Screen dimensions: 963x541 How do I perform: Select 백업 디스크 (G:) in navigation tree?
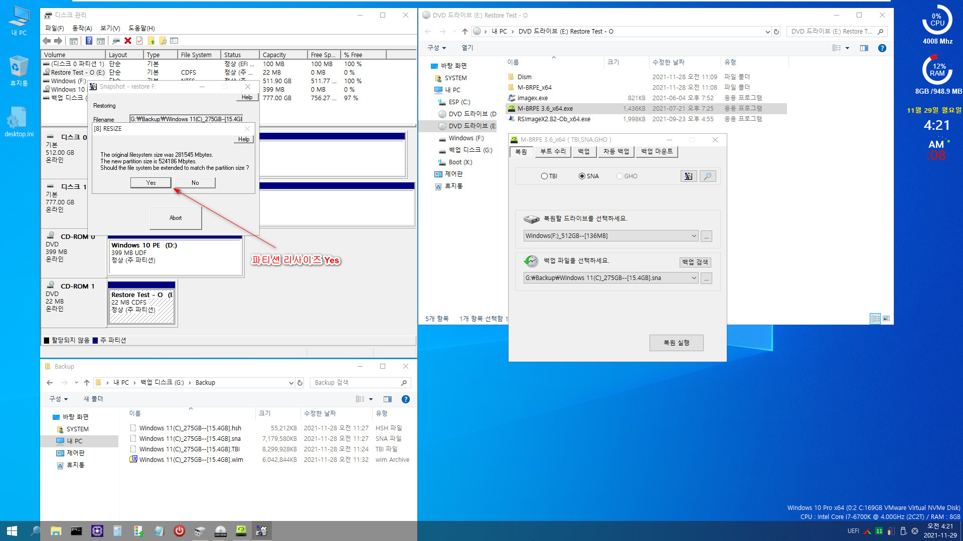470,150
